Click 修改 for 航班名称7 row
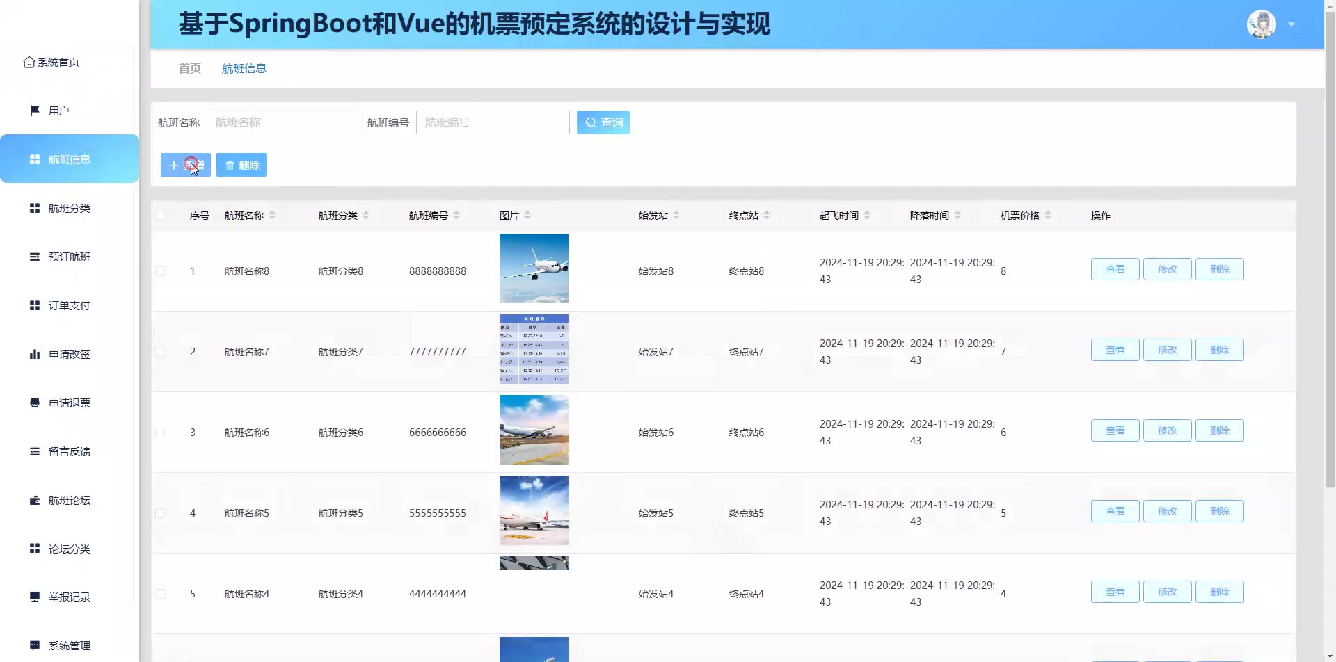The height and width of the screenshot is (662, 1336). point(1167,350)
